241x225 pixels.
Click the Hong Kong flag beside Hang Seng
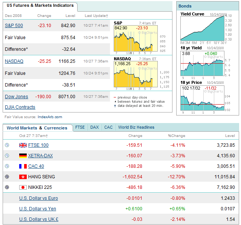[23, 176]
